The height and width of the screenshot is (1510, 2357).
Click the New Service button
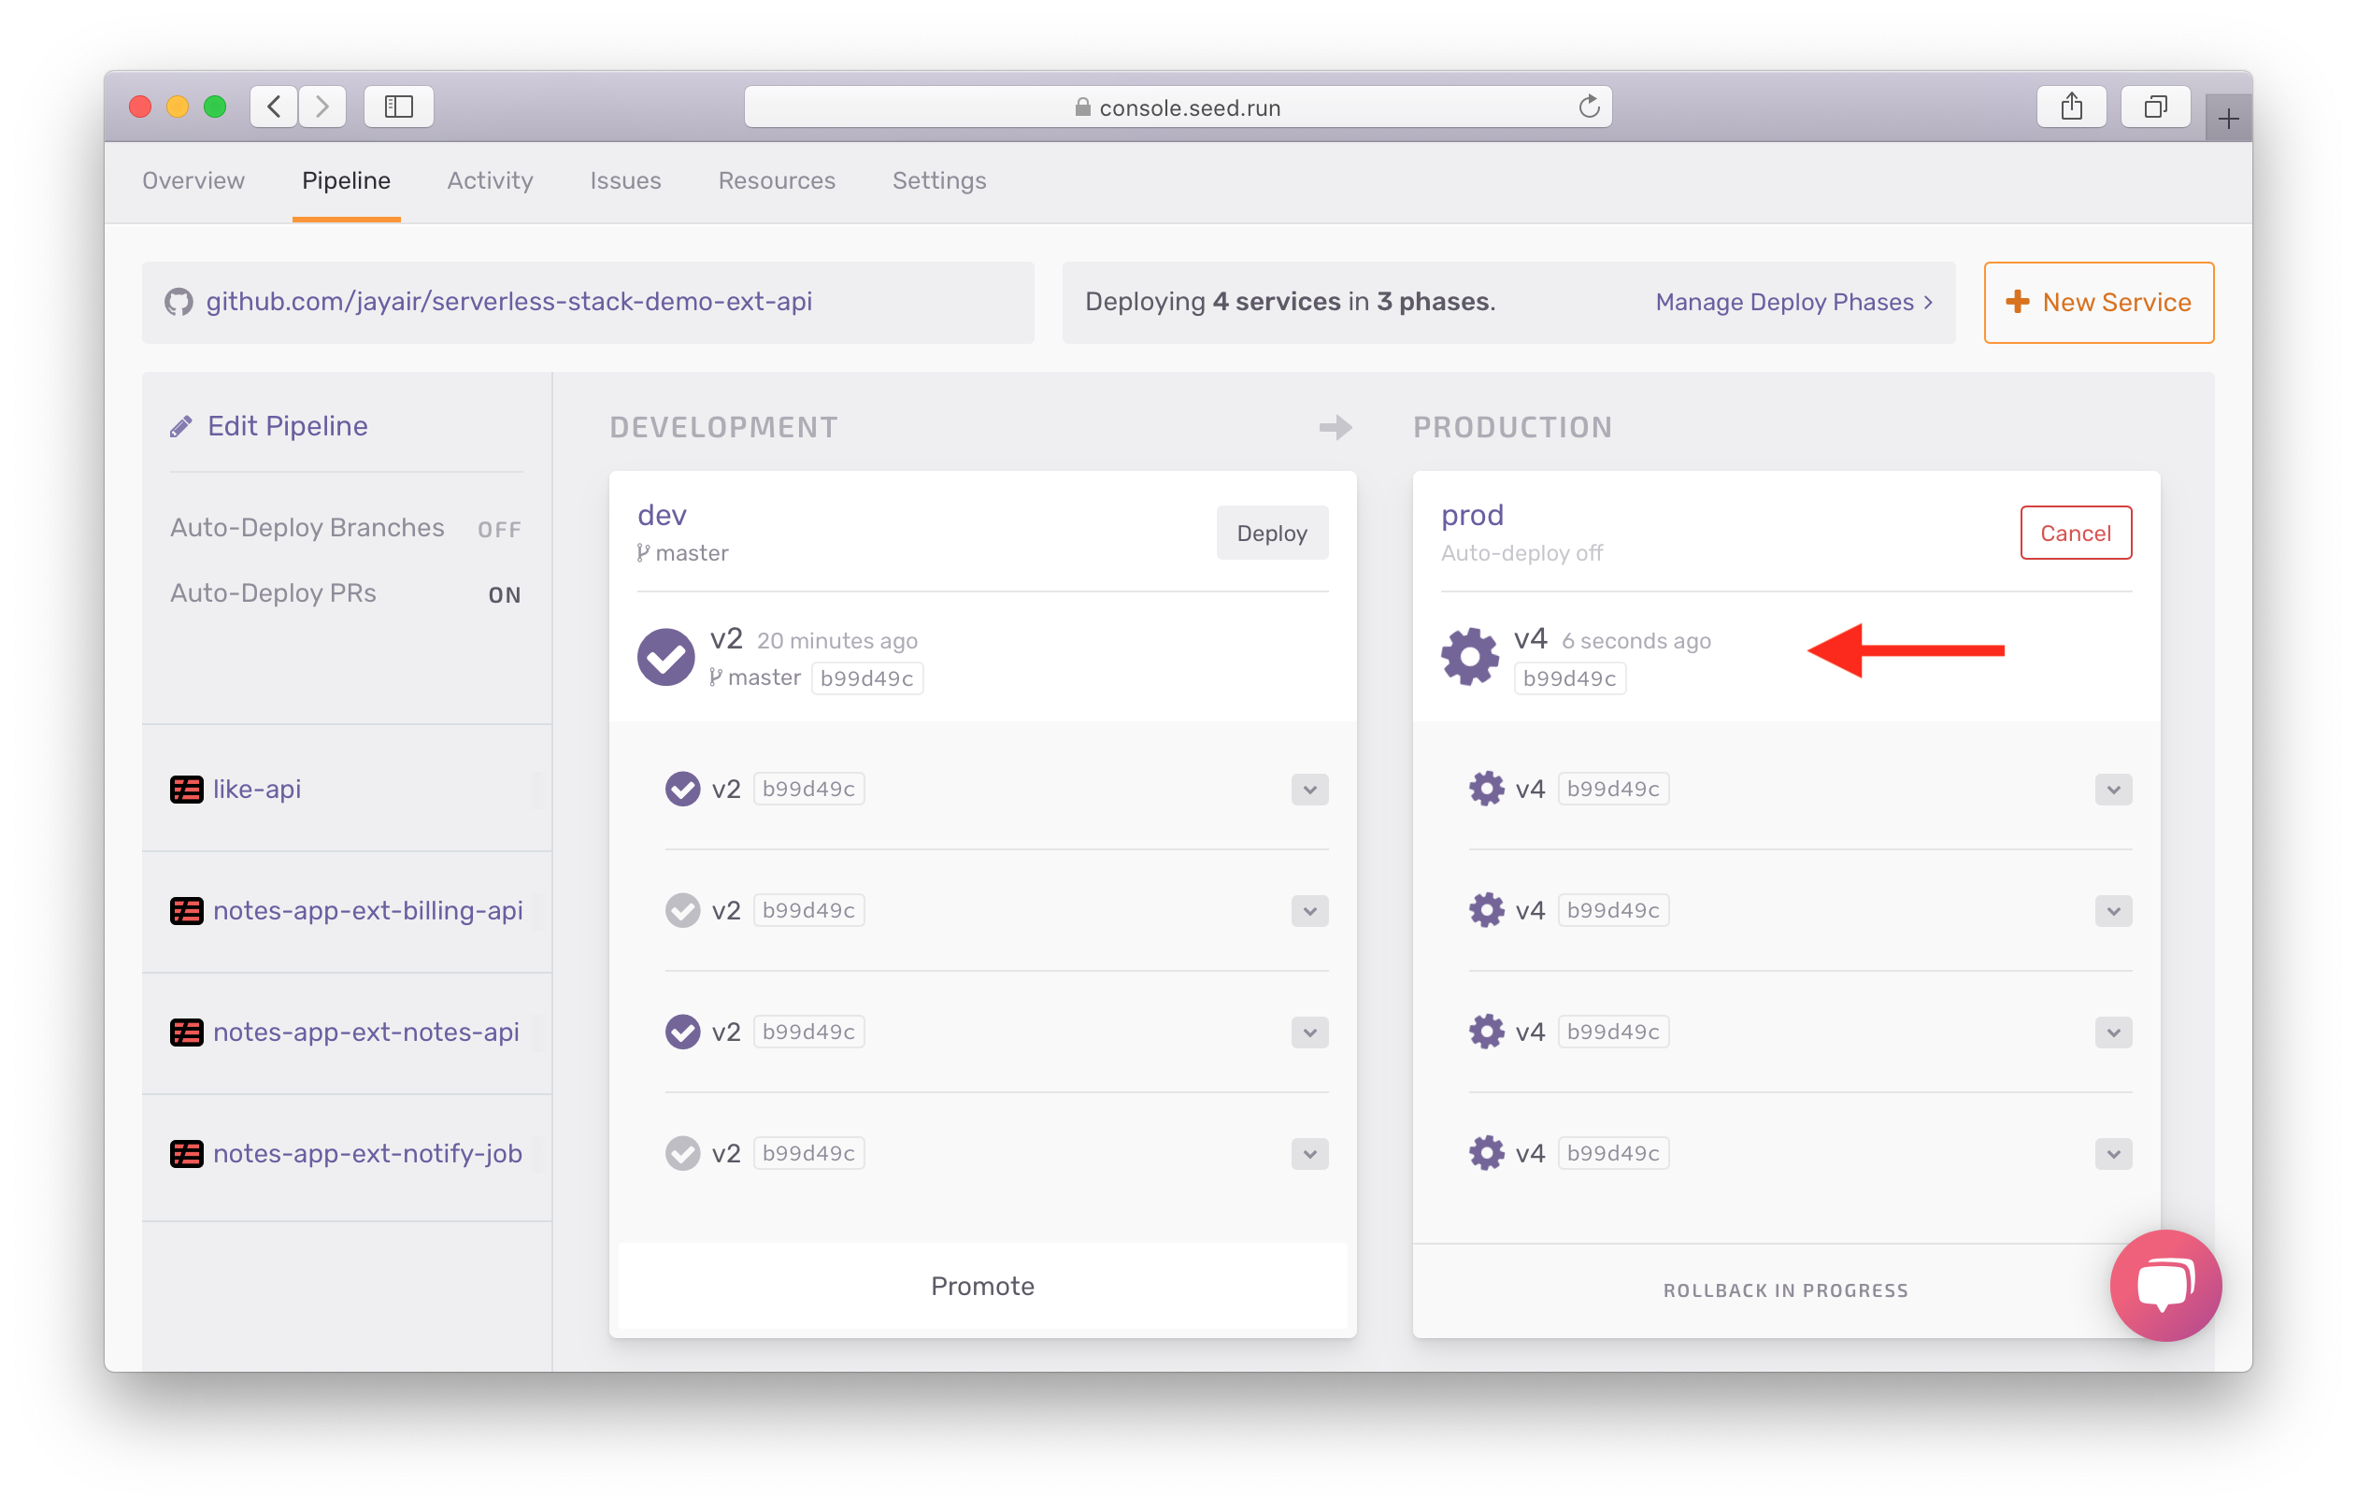(2099, 303)
